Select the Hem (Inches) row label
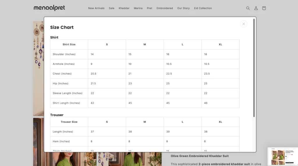Viewport: 298px width, 166px height. (61, 142)
